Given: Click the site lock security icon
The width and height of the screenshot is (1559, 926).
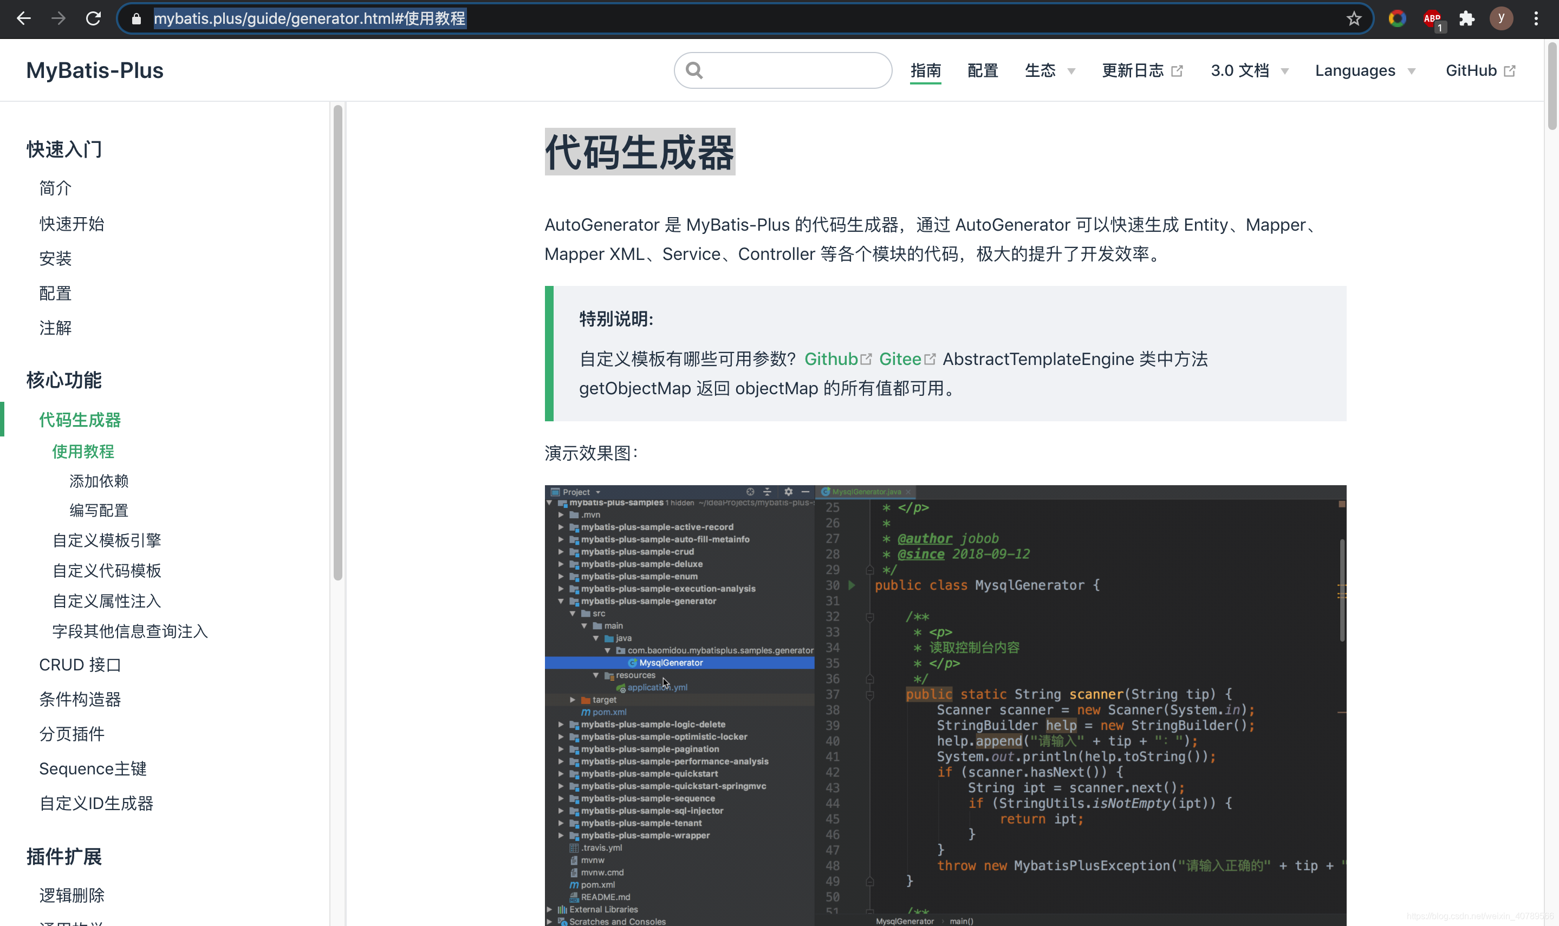Looking at the screenshot, I should pyautogui.click(x=136, y=19).
